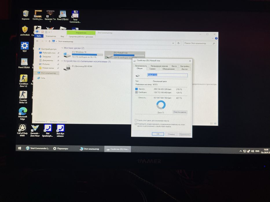Screen dimensions: 270x202
Task: Select Рабочий стол in navigation pane
Action: (x=47, y=53)
